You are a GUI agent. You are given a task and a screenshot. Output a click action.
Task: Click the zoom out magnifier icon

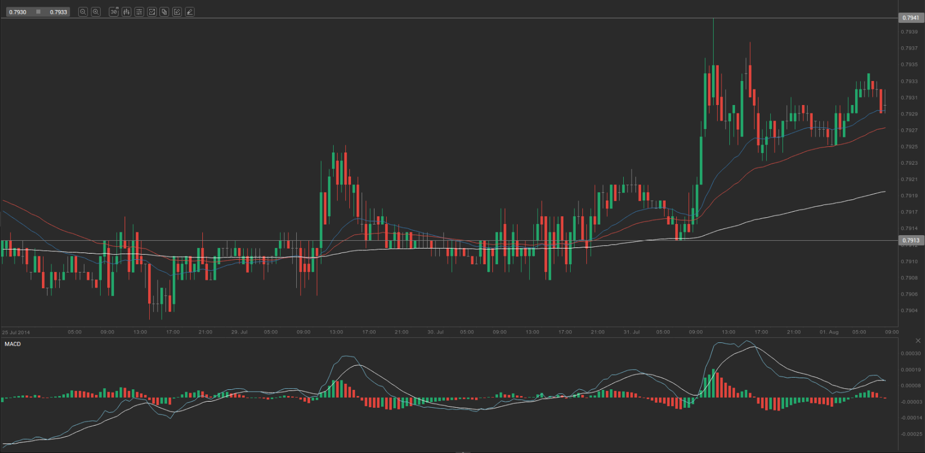point(83,12)
